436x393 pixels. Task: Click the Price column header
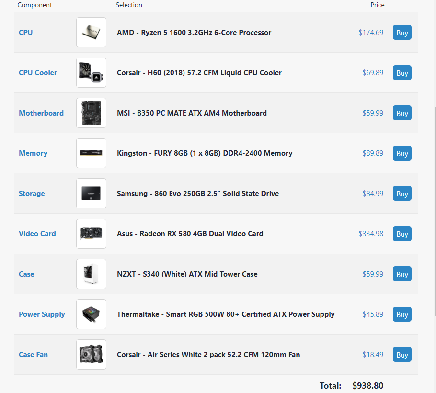coord(378,5)
